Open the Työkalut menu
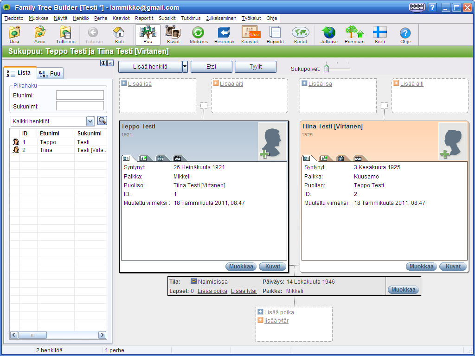475x356 pixels. click(x=251, y=18)
